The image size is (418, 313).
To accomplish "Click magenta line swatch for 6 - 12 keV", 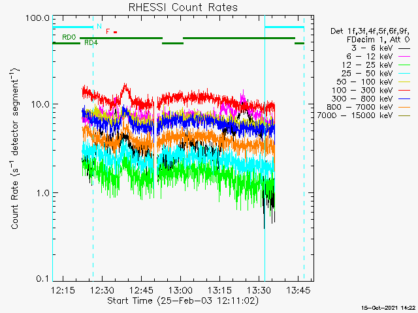I will pyautogui.click(x=404, y=57).
